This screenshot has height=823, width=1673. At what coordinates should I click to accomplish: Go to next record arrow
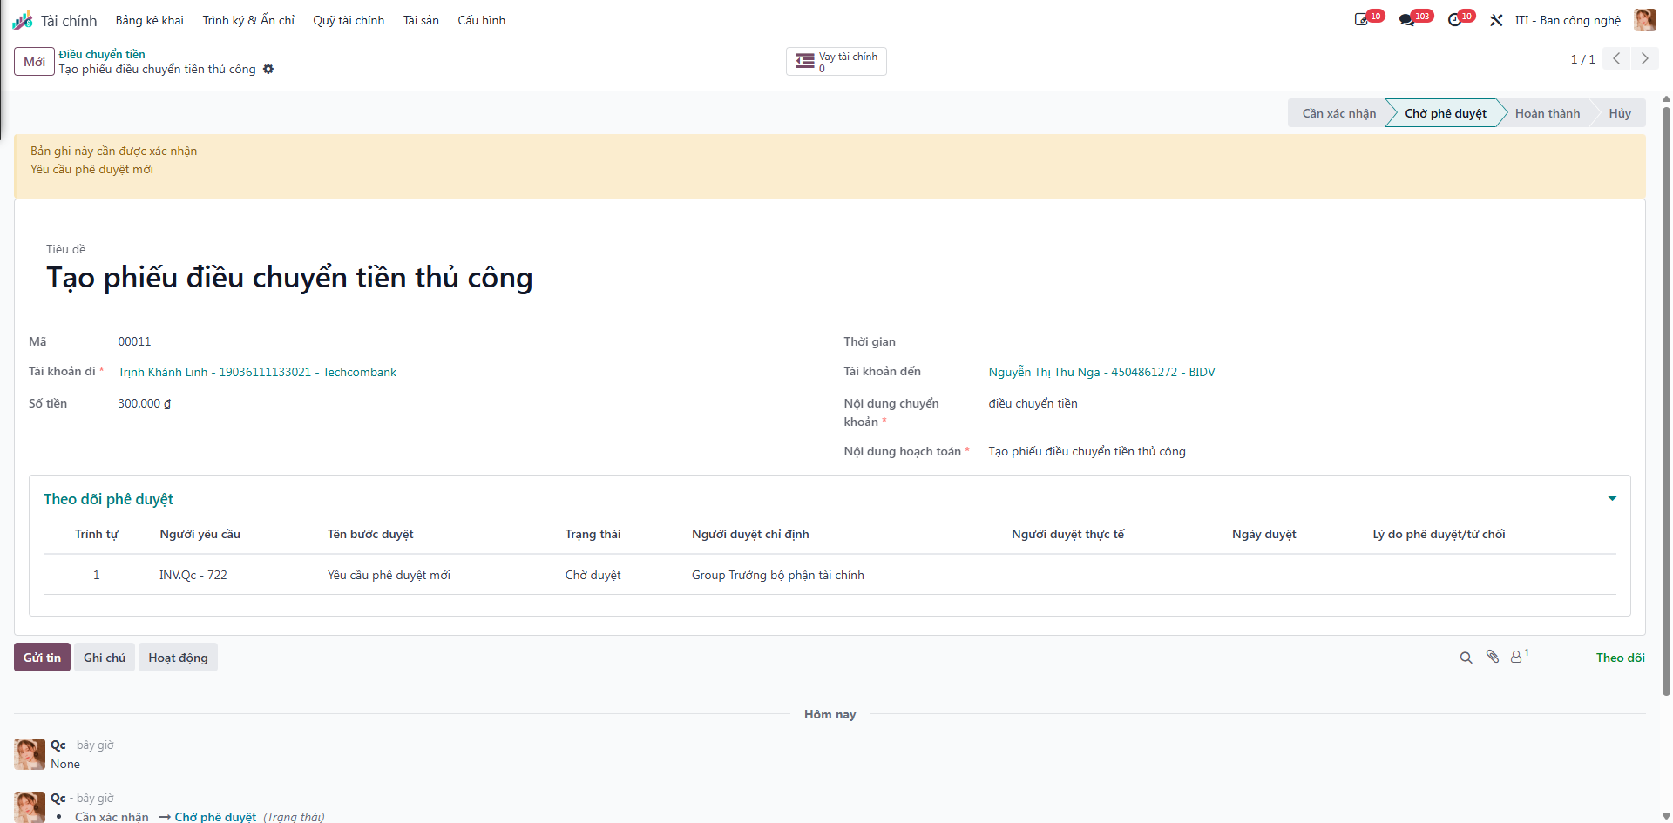[1645, 58]
